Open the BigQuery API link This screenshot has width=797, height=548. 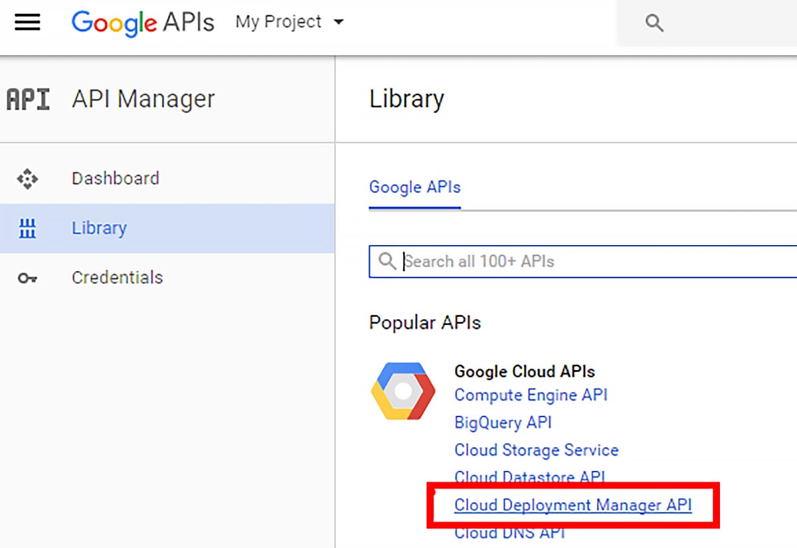coord(503,422)
